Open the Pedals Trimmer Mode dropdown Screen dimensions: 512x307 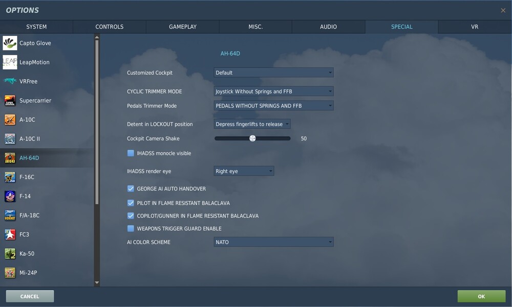[x=273, y=106]
